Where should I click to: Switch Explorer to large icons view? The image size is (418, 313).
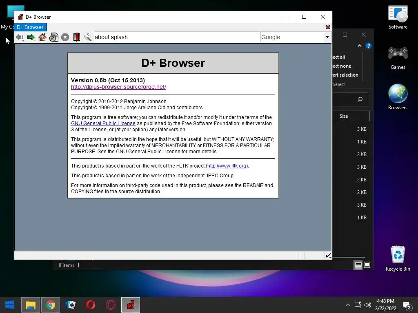367,265
